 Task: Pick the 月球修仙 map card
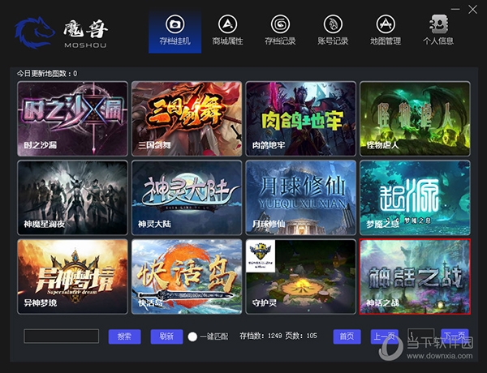300,198
